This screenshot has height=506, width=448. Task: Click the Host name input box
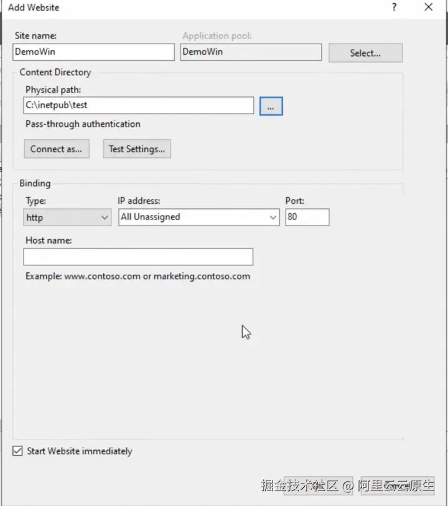138,257
